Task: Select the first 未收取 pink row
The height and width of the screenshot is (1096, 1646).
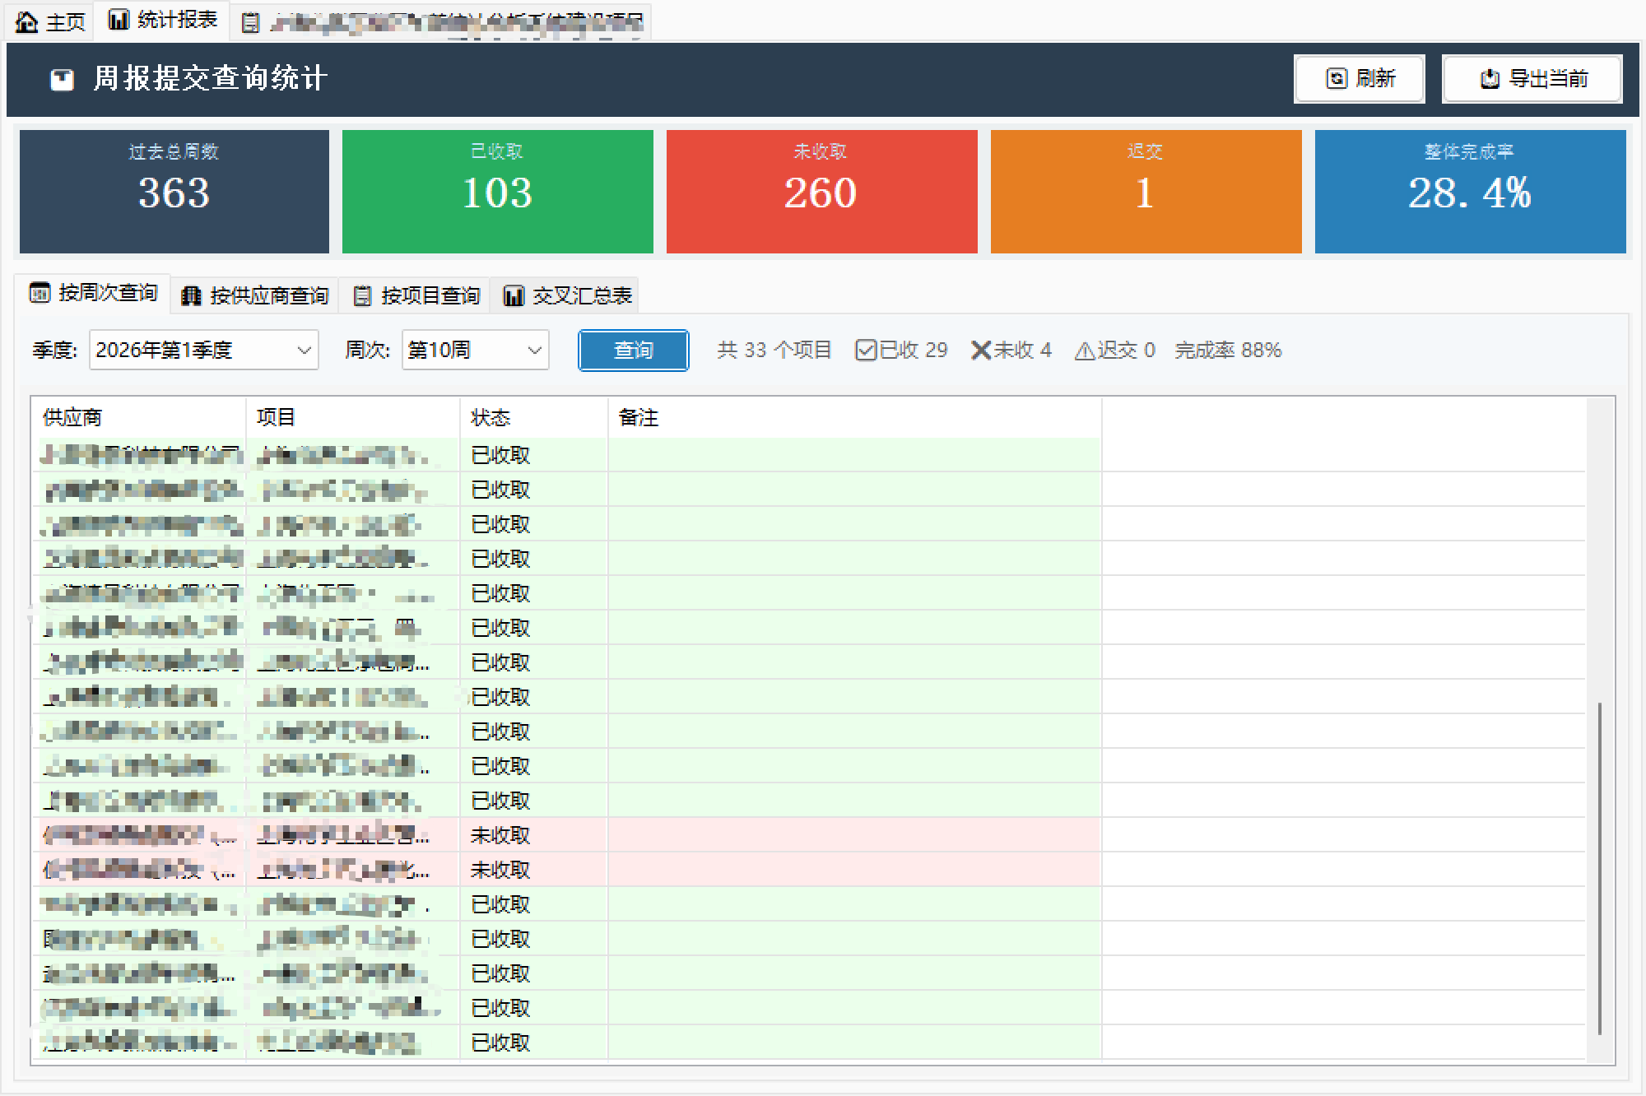Action: tap(499, 835)
